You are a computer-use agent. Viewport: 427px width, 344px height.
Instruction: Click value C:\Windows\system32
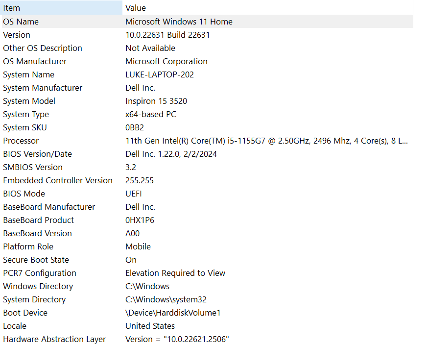(x=166, y=299)
